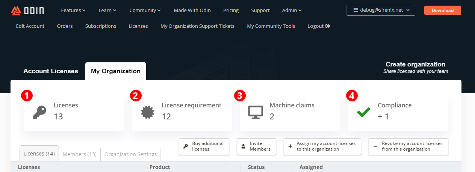Go to Made With Odin page
475x172 pixels.
tap(192, 11)
